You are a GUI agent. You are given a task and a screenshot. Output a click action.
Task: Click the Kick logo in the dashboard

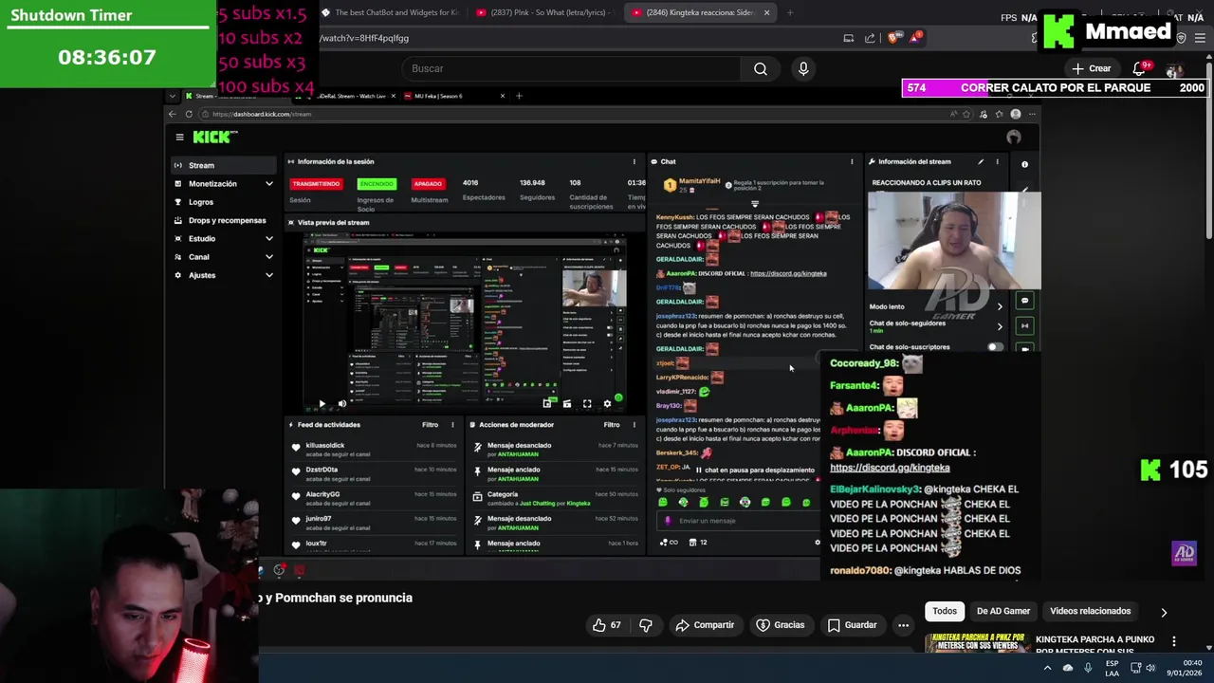coord(212,137)
